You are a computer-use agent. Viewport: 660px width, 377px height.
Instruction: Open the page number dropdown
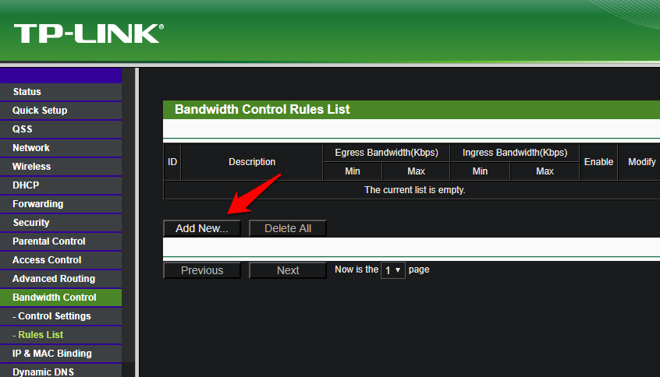click(x=392, y=270)
